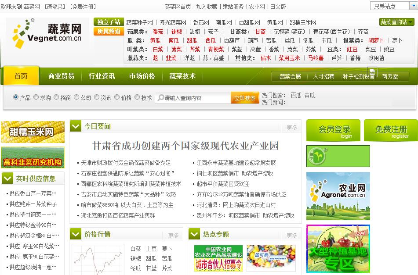Screen dimensions: 418x275
Task: Click the green chevron icon beside 热点专题
Action: 194,234
